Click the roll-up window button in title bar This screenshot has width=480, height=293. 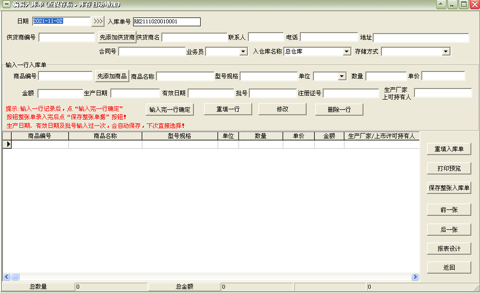(x=441, y=4)
